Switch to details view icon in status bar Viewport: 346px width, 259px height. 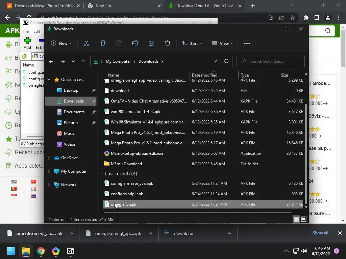coord(296,219)
